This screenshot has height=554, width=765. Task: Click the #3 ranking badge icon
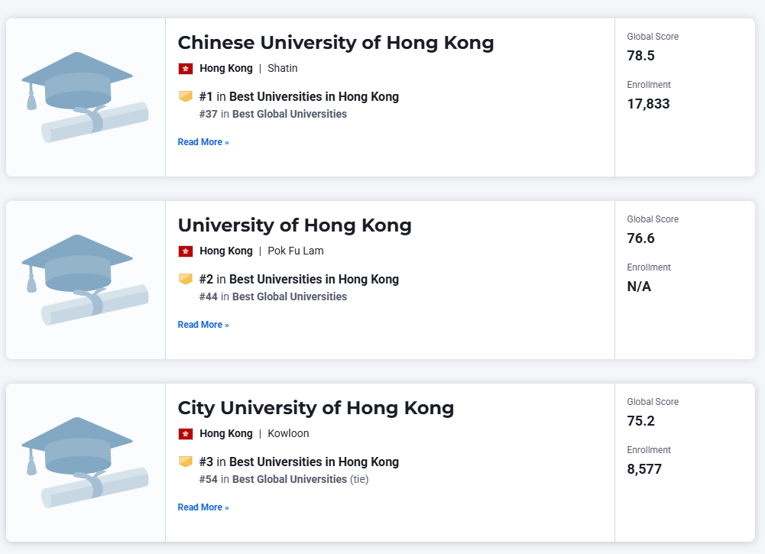[186, 462]
